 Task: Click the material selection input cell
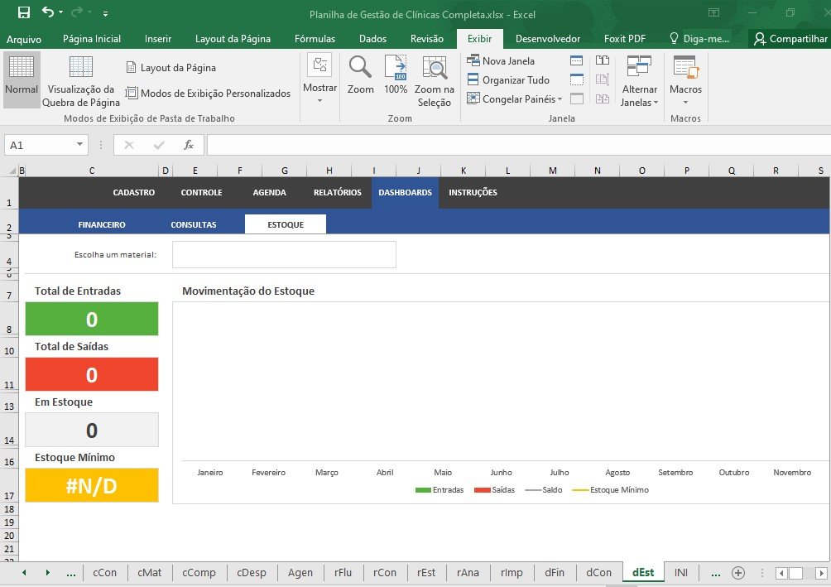tap(284, 255)
